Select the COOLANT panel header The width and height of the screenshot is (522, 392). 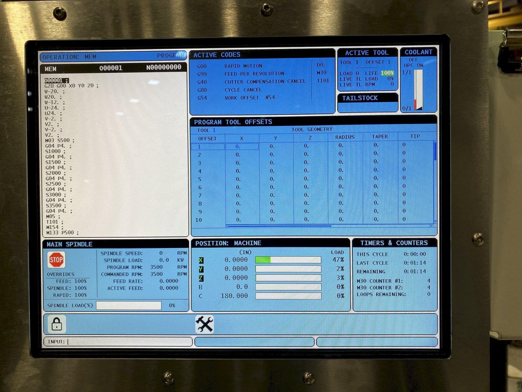pos(418,52)
